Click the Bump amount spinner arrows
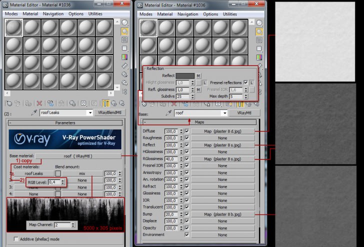This screenshot has height=247, width=364. 181,214
